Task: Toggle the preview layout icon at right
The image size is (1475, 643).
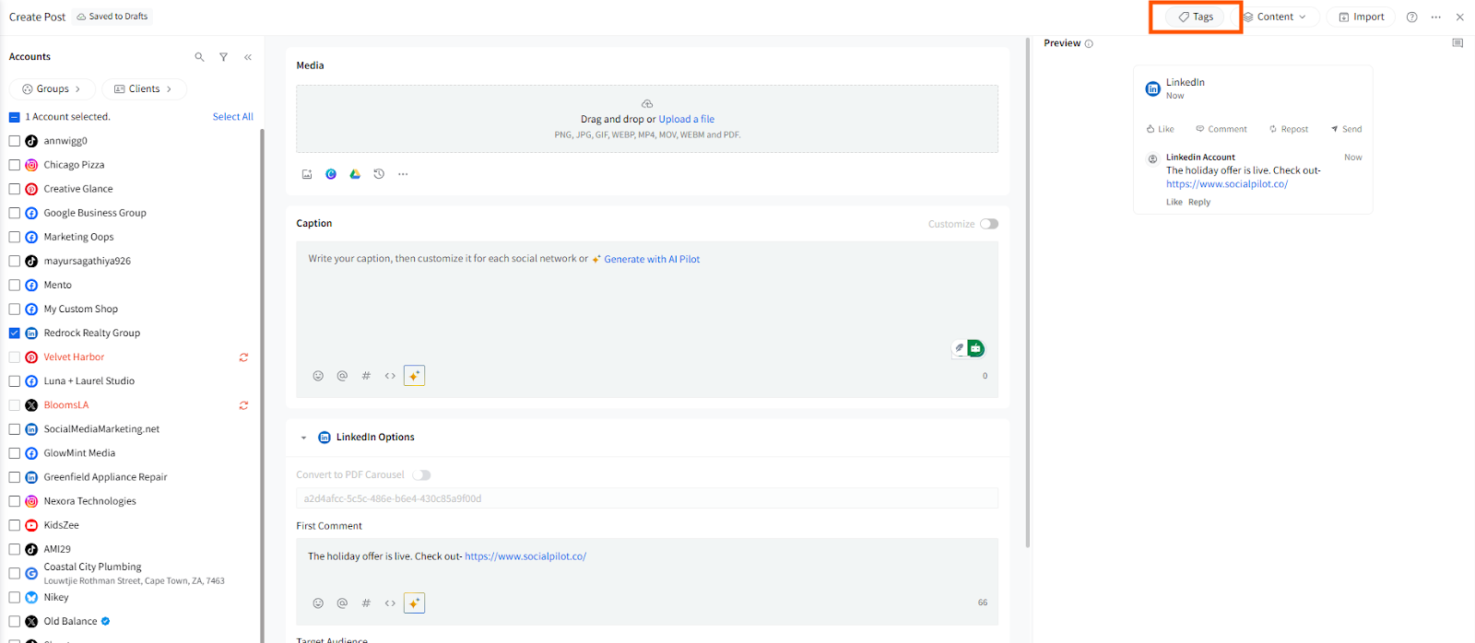Action: pos(1457,43)
